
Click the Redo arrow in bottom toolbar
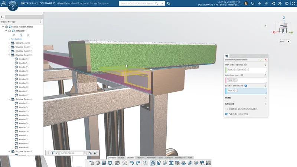pyautogui.click(x=138, y=163)
